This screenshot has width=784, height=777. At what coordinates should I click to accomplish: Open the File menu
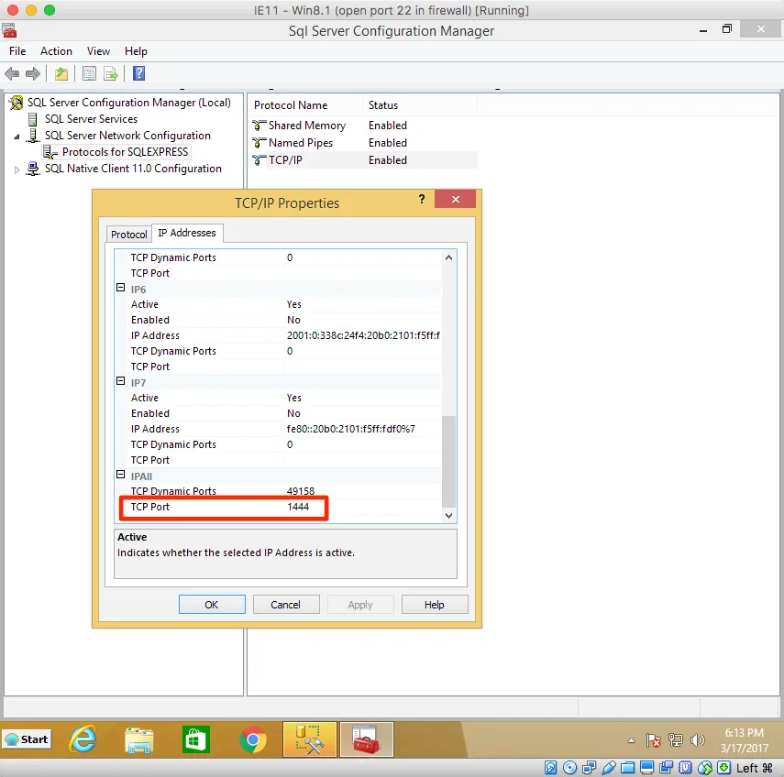pos(17,51)
